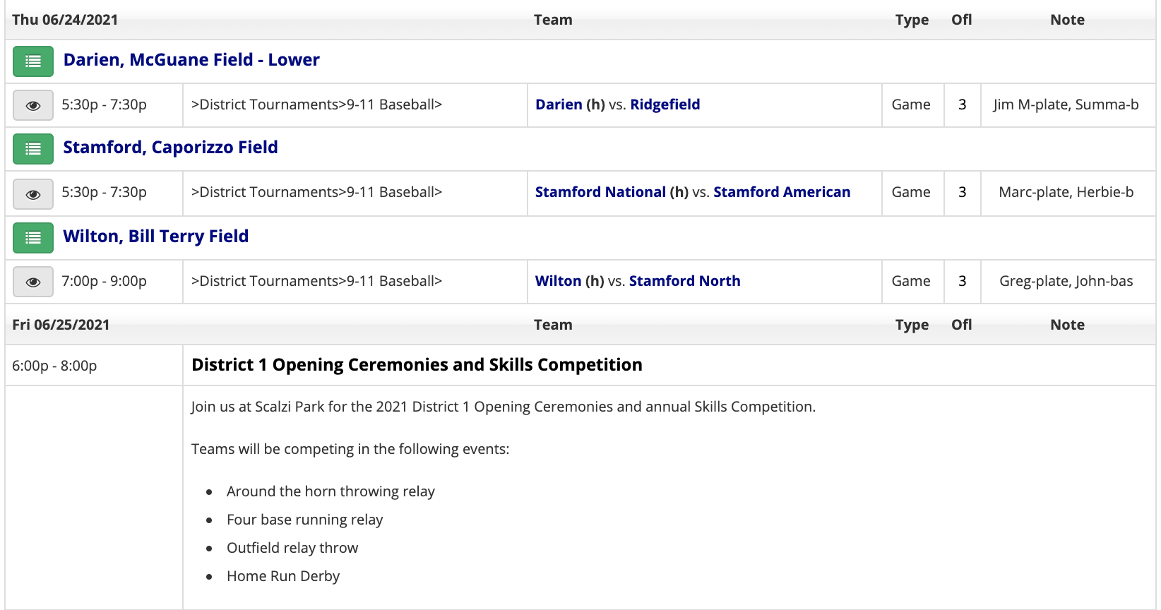This screenshot has height=610, width=1161.
Task: Click the Thu 06/24/2021 date header
Action: (x=65, y=20)
